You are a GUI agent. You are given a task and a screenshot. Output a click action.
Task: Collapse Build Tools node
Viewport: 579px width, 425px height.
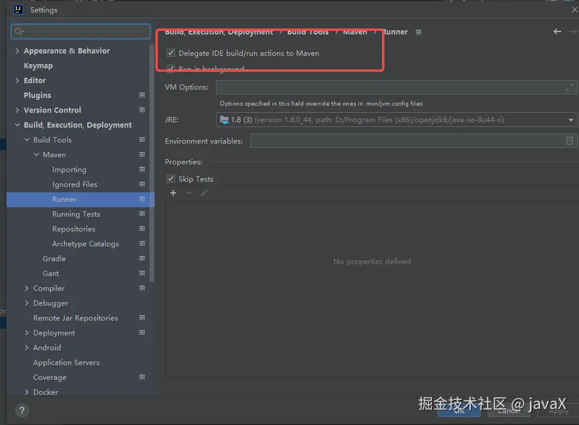pyautogui.click(x=27, y=139)
